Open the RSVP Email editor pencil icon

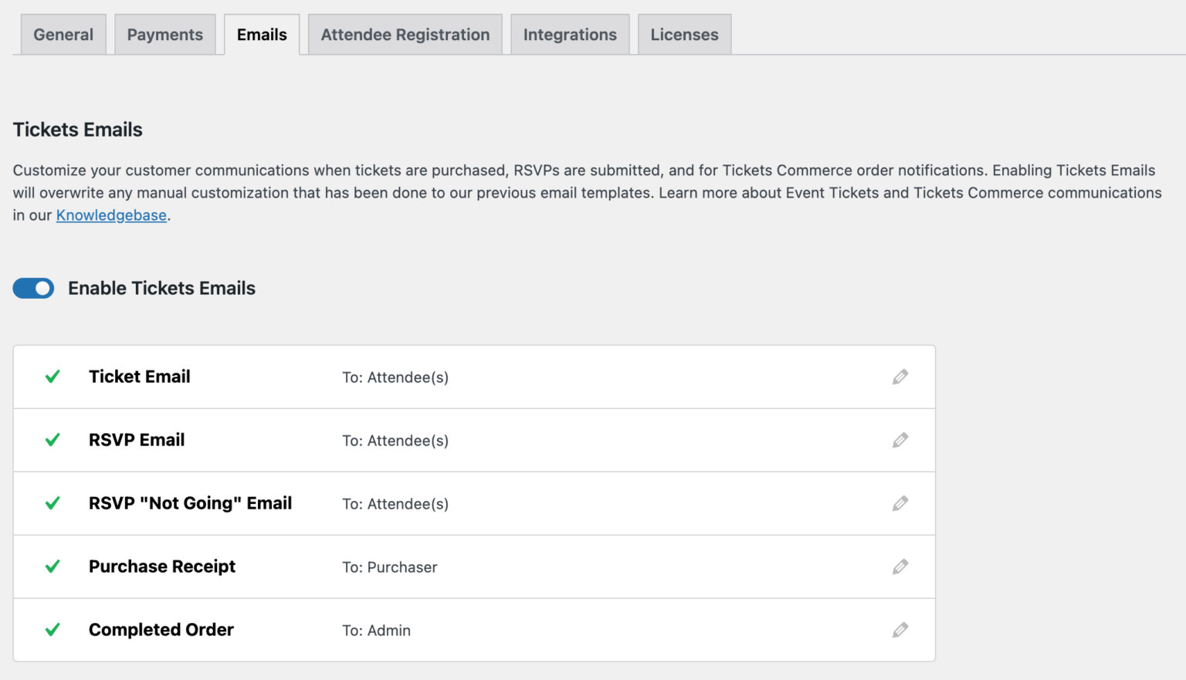pos(900,440)
